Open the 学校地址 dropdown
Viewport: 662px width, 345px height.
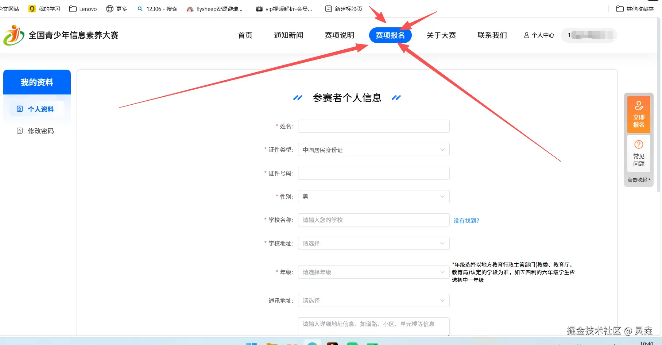(x=373, y=243)
